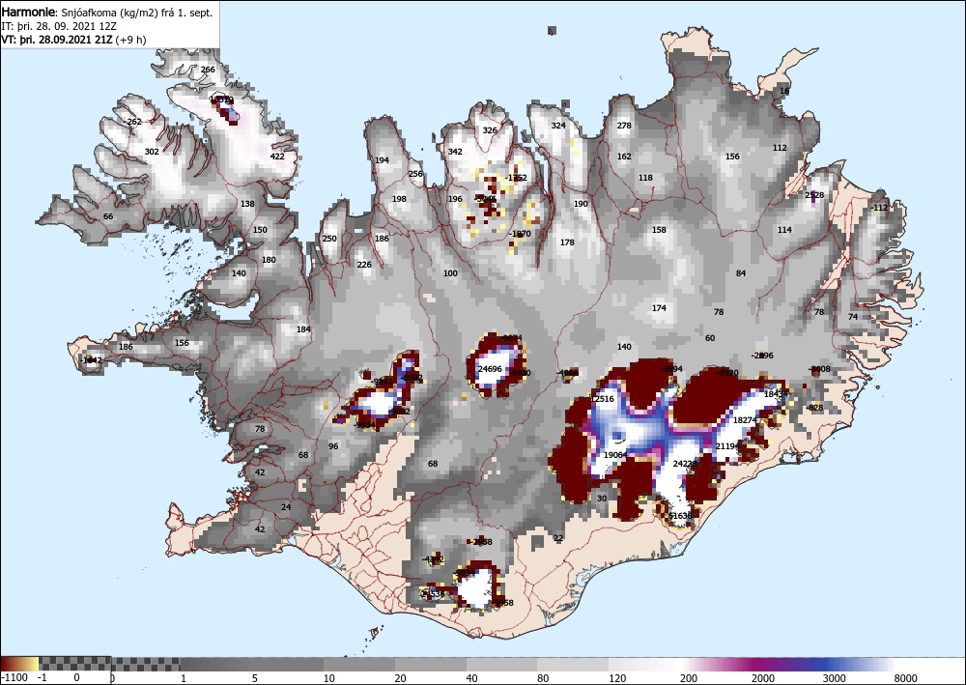Select the light gray legend segment between 80 and 120
Image resolution: width=966 pixels, height=685 pixels.
pos(573,664)
